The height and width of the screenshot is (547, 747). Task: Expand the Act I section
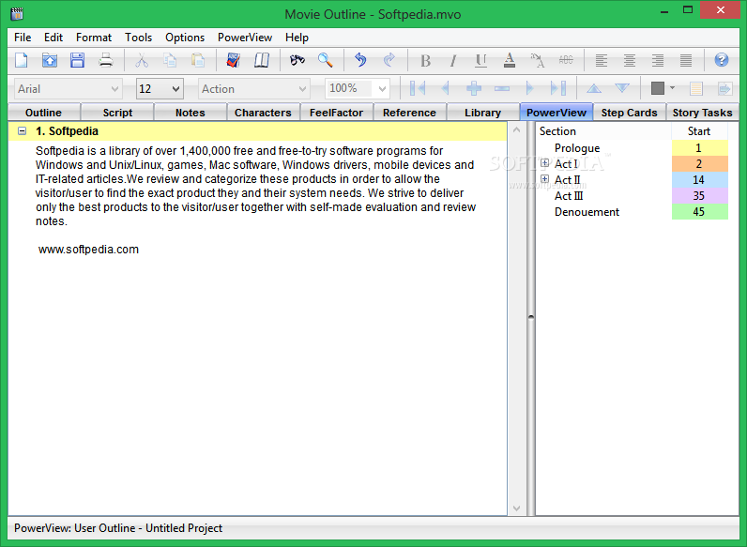[x=544, y=163]
